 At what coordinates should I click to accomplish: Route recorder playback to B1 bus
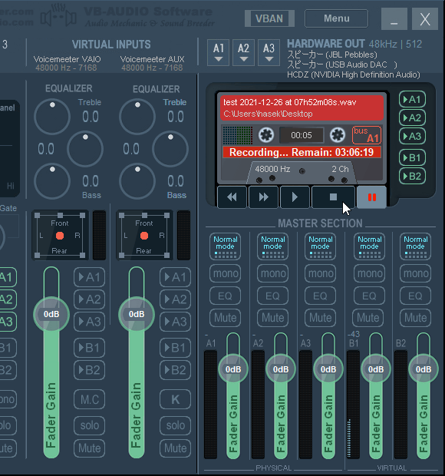412,158
